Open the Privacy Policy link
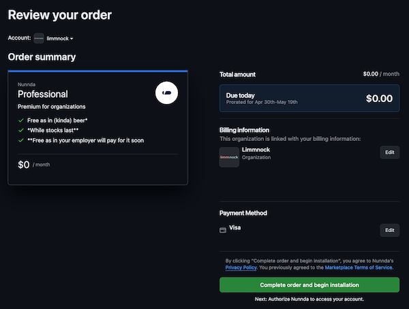 coord(241,267)
